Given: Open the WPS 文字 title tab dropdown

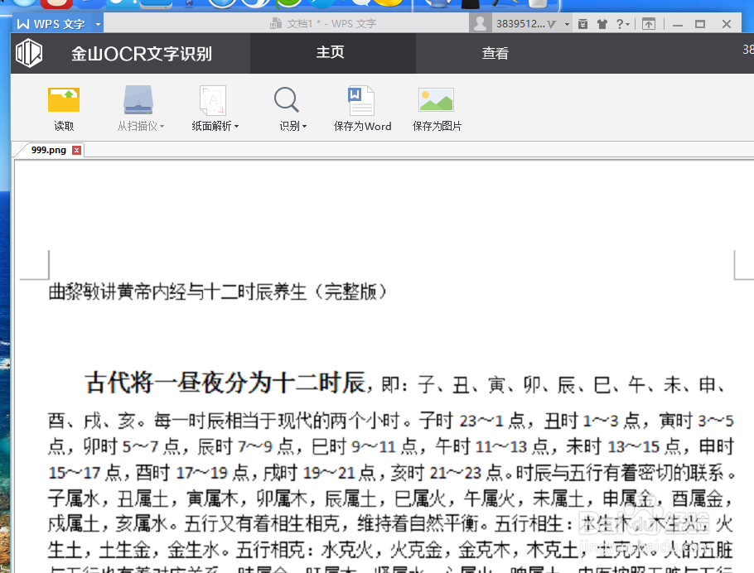Looking at the screenshot, I should 97,23.
